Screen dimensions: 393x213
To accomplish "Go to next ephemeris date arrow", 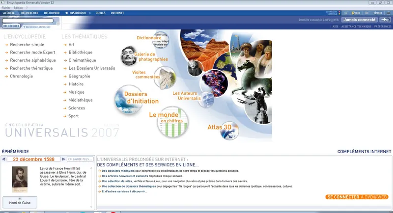I will point(63,159).
